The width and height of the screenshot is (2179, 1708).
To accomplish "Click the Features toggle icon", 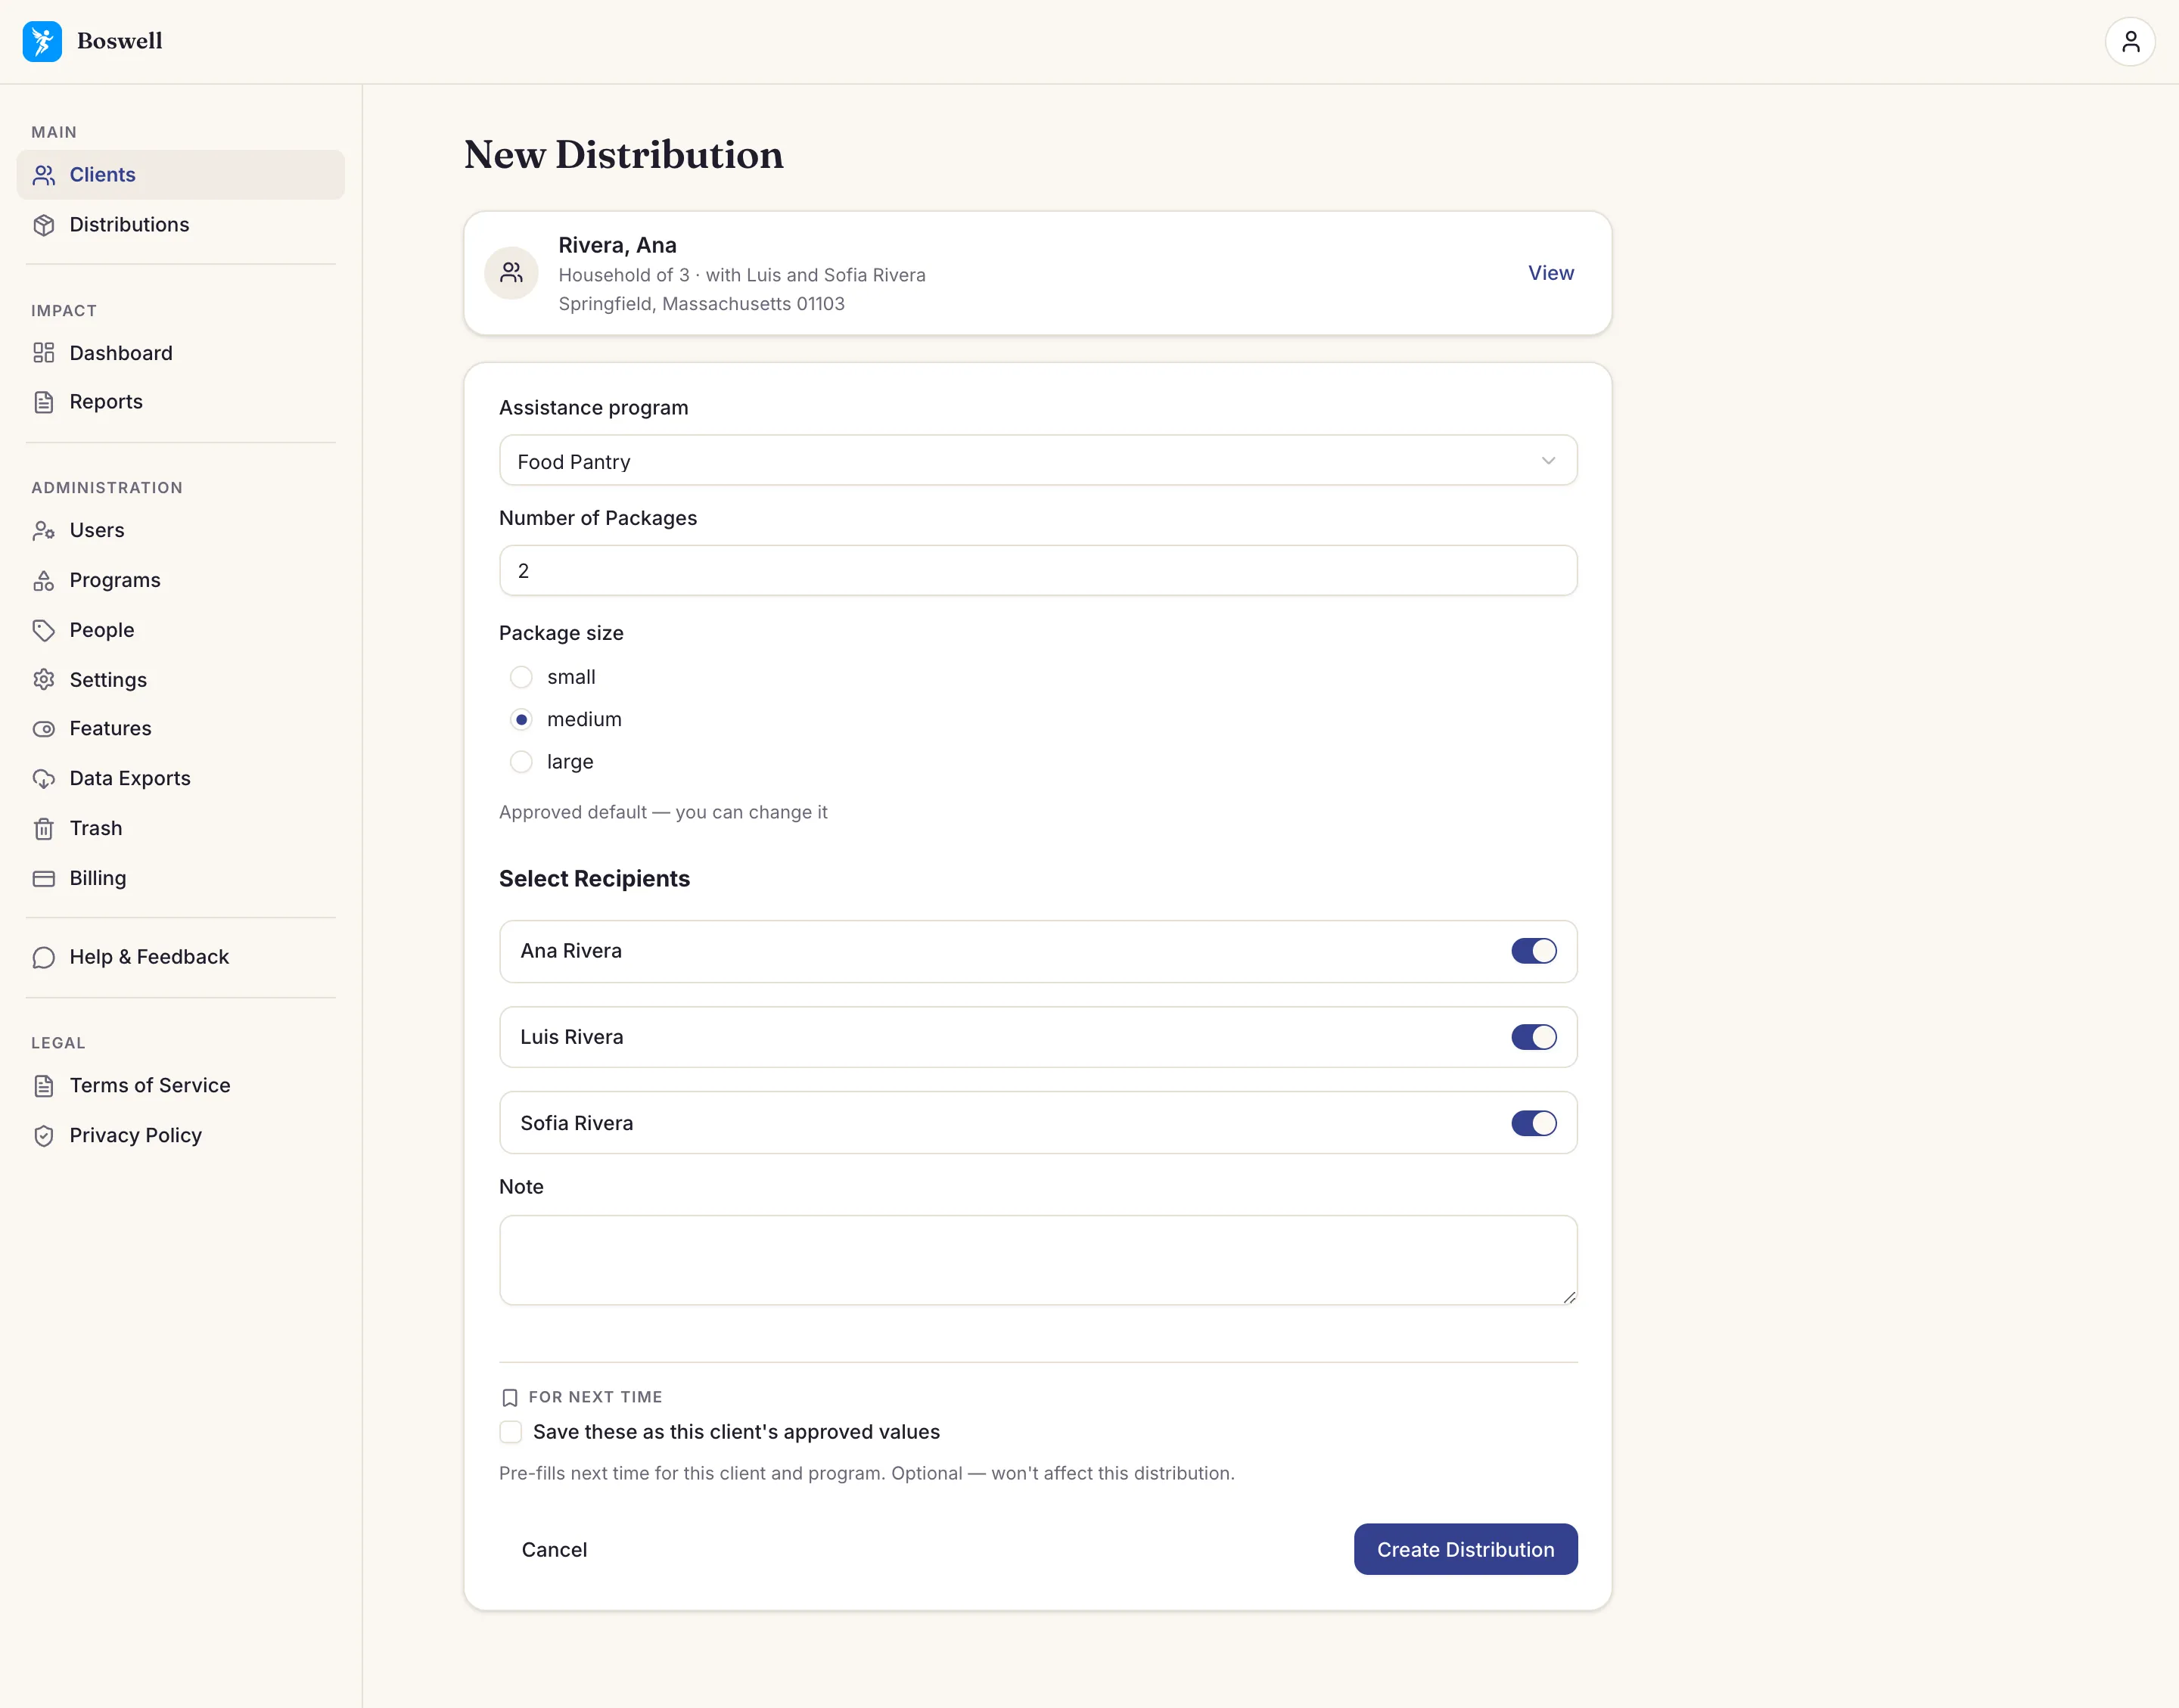I will [x=44, y=729].
